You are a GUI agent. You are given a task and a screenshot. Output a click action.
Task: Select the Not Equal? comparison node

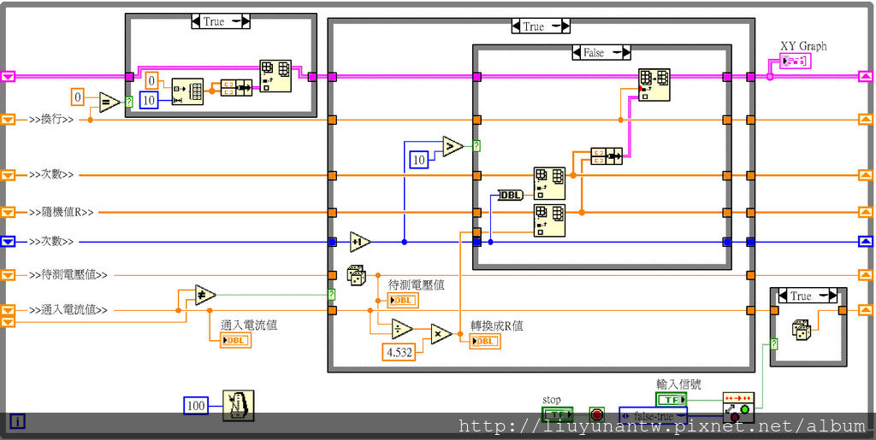[x=205, y=295]
